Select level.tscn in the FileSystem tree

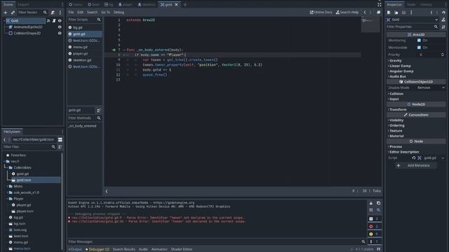coord(21,236)
